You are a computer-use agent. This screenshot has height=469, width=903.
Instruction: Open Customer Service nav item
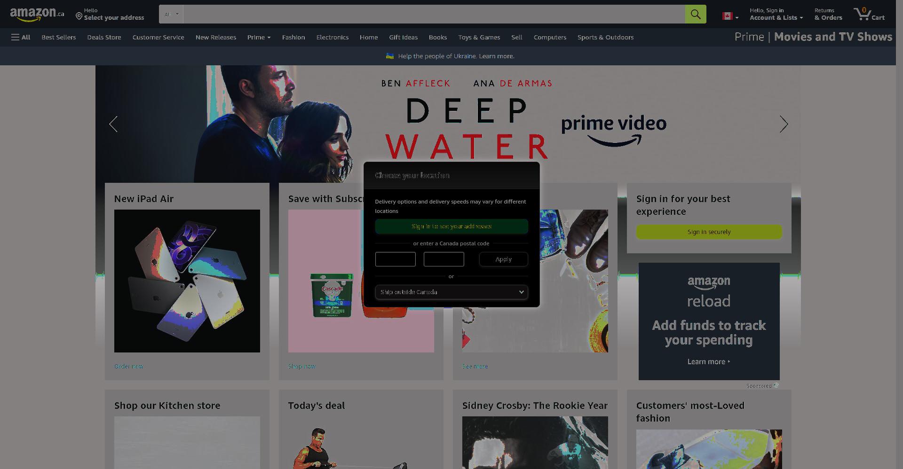158,37
